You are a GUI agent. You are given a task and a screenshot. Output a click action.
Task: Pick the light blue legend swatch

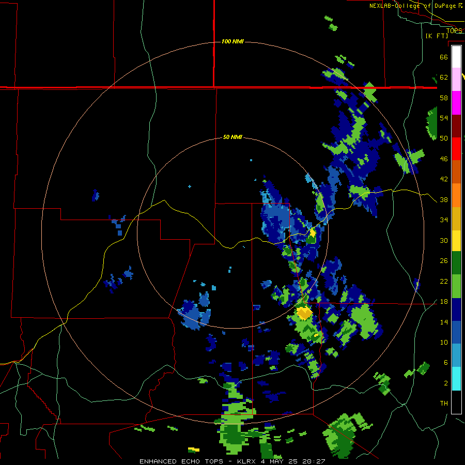(x=456, y=355)
